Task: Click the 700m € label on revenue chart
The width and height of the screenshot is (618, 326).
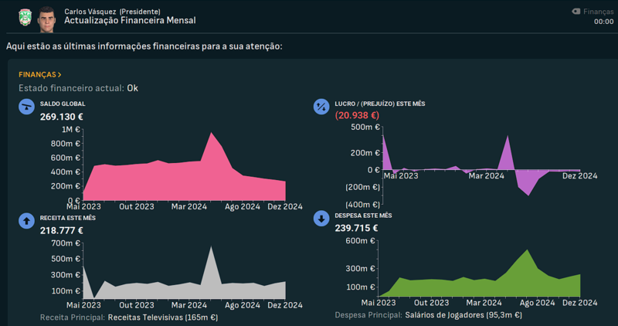Action: (66, 243)
